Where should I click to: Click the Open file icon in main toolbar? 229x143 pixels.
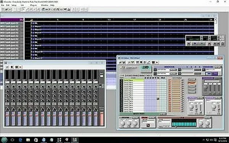point(6,9)
